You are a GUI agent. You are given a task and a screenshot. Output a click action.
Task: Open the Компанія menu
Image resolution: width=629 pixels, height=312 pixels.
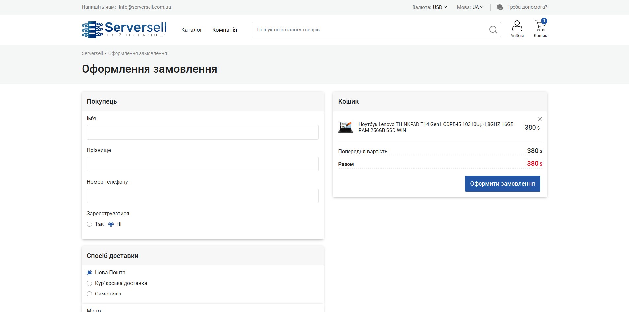tap(224, 30)
